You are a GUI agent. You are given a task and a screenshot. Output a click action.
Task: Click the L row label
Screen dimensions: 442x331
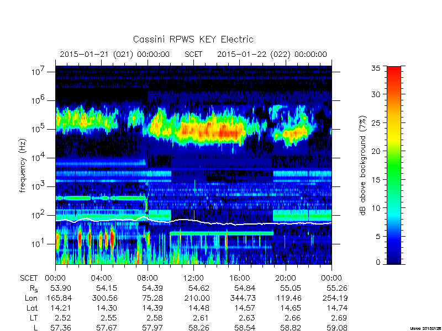pyautogui.click(x=35, y=328)
